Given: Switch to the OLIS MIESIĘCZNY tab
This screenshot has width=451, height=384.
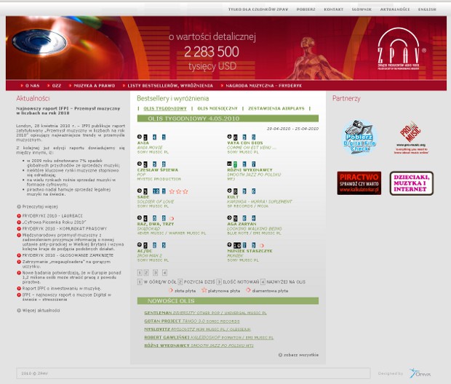Looking at the screenshot, I should (217, 108).
